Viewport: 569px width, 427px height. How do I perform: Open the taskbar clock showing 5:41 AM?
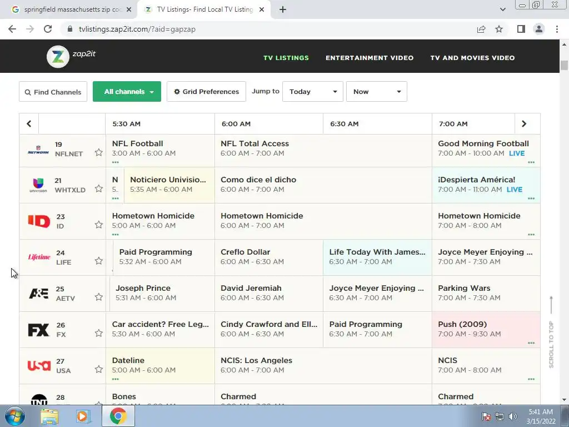pos(541,416)
